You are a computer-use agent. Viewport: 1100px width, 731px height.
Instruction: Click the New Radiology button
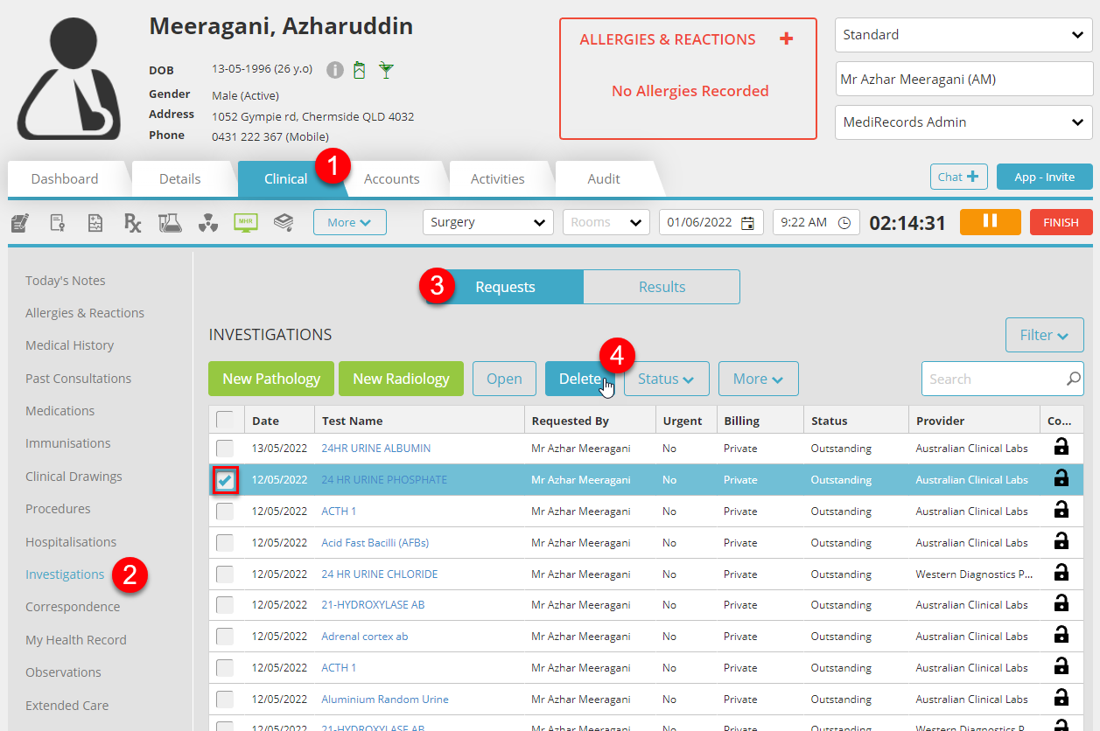[401, 379]
